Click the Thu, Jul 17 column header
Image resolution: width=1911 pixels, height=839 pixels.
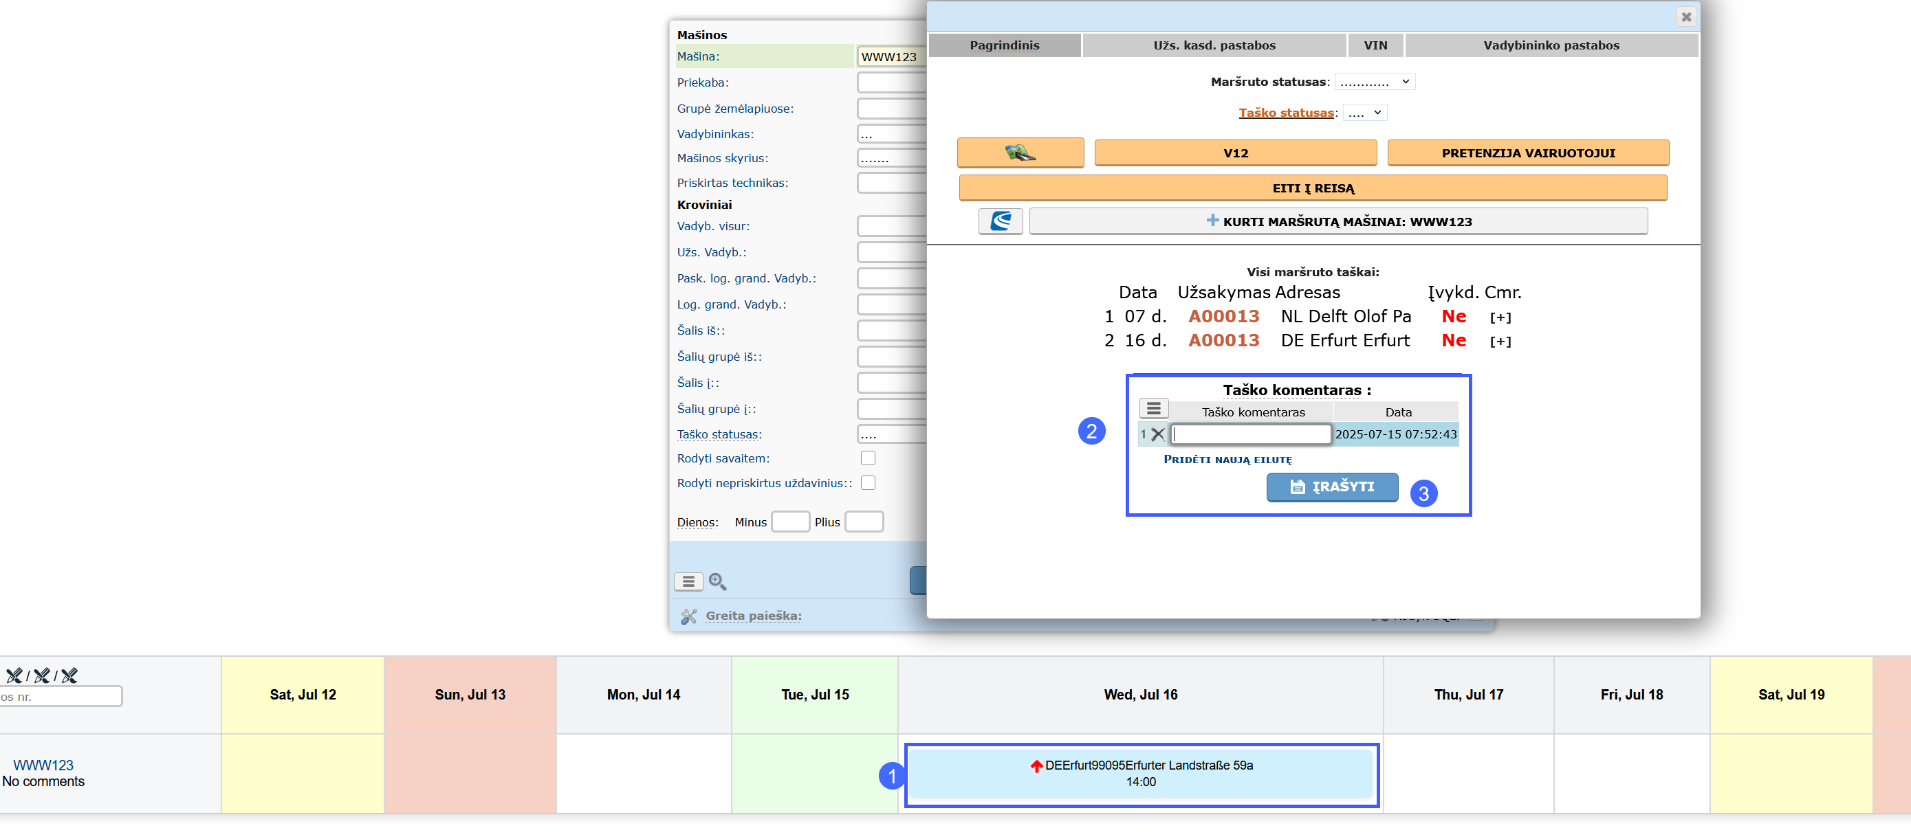(x=1468, y=695)
